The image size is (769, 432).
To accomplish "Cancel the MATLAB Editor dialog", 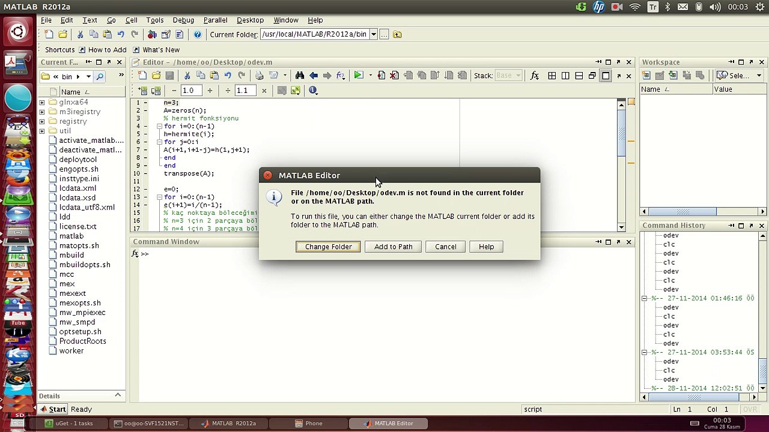I will point(446,247).
